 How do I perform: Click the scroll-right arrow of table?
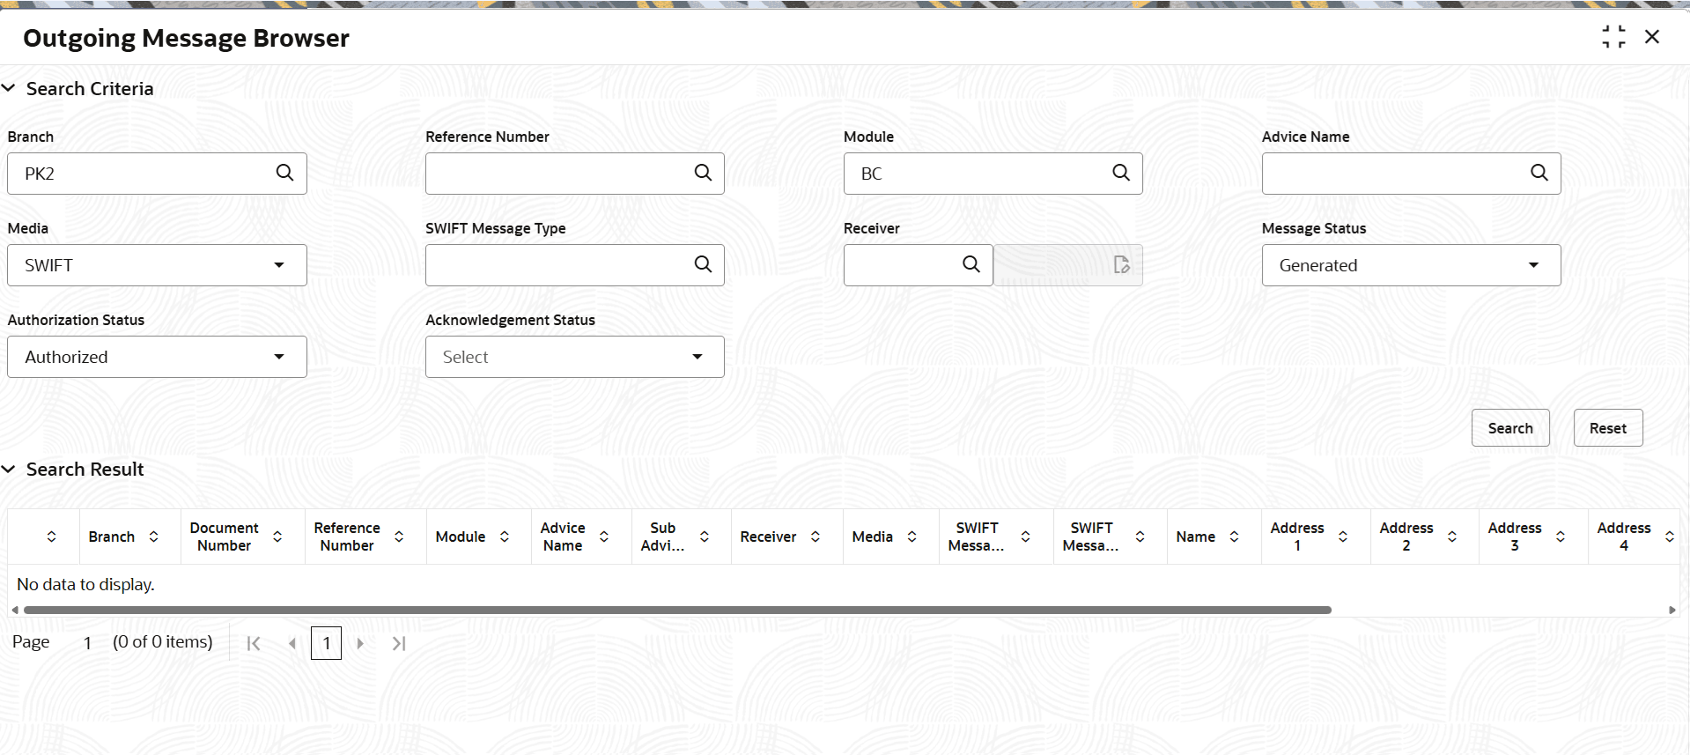click(1672, 610)
